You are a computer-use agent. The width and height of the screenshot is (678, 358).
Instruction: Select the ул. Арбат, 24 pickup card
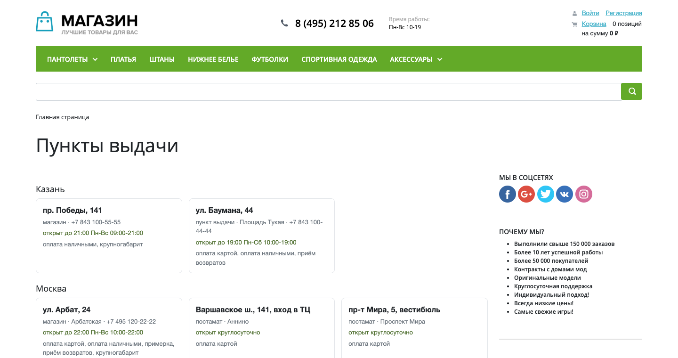(109, 328)
